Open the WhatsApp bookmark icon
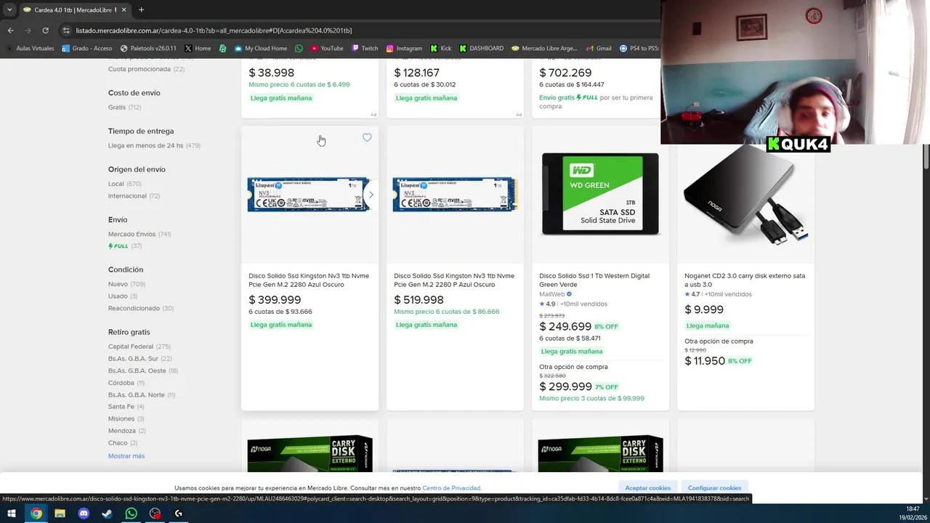Viewport: 930px width, 523px height. pos(299,49)
